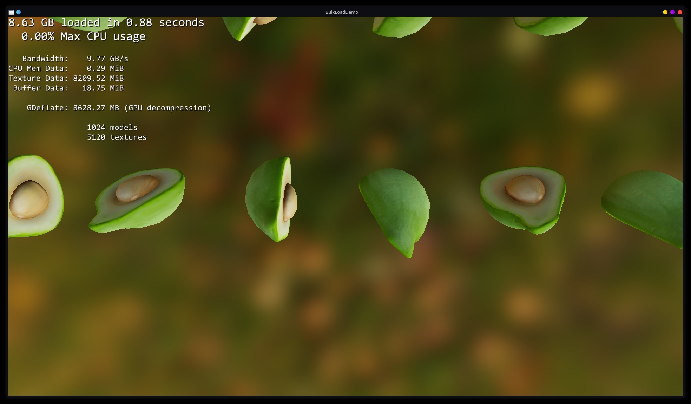Viewport: 691px width, 404px height.
Task: Minimize window with yellow circle button
Action: tap(665, 12)
